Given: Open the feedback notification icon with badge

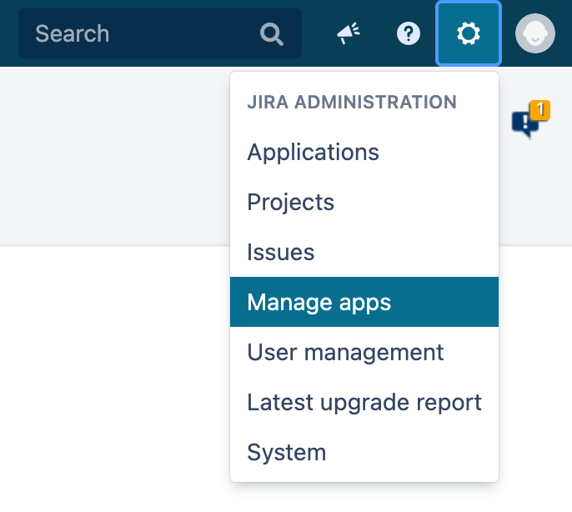Looking at the screenshot, I should [x=530, y=119].
